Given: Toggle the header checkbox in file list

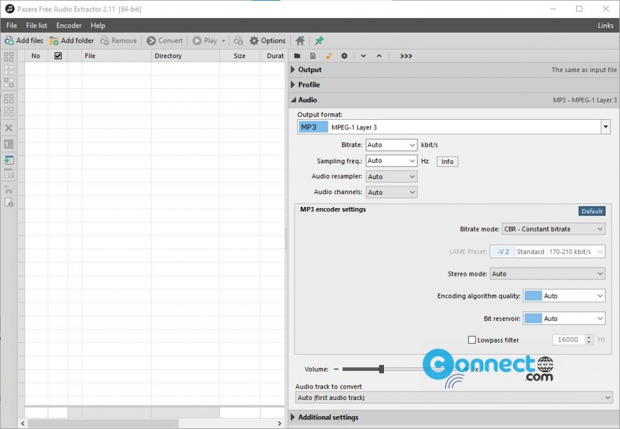Looking at the screenshot, I should [x=58, y=55].
